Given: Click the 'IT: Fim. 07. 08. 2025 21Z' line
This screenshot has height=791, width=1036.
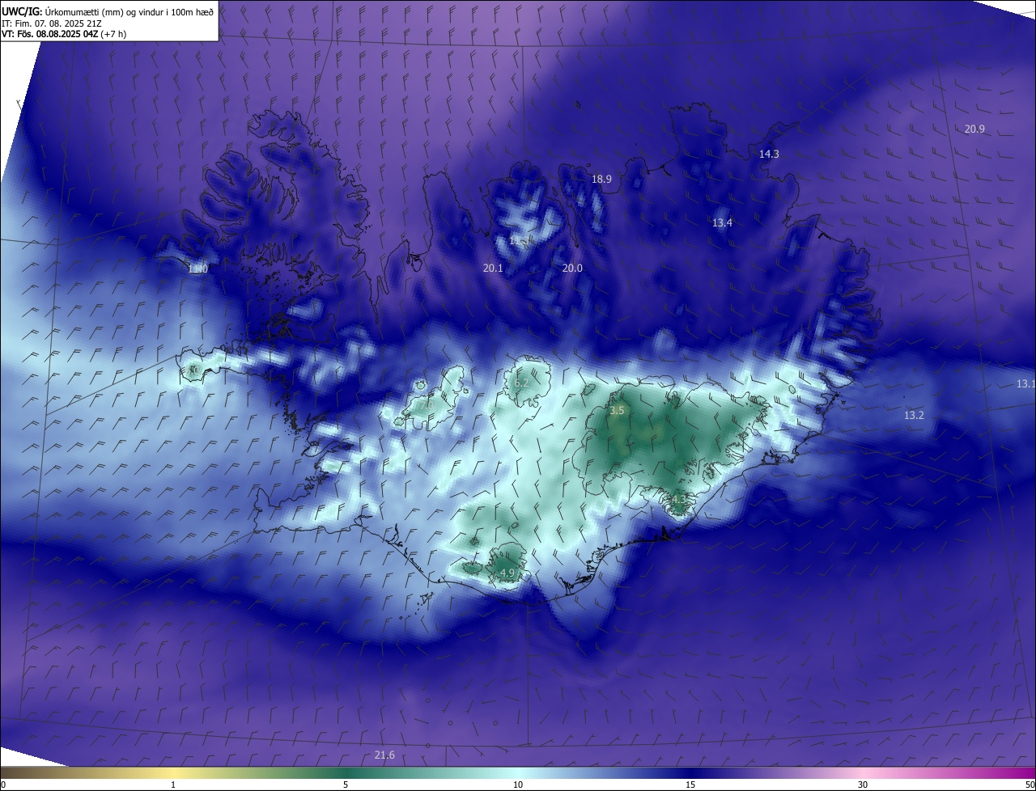Looking at the screenshot, I should coord(52,23).
